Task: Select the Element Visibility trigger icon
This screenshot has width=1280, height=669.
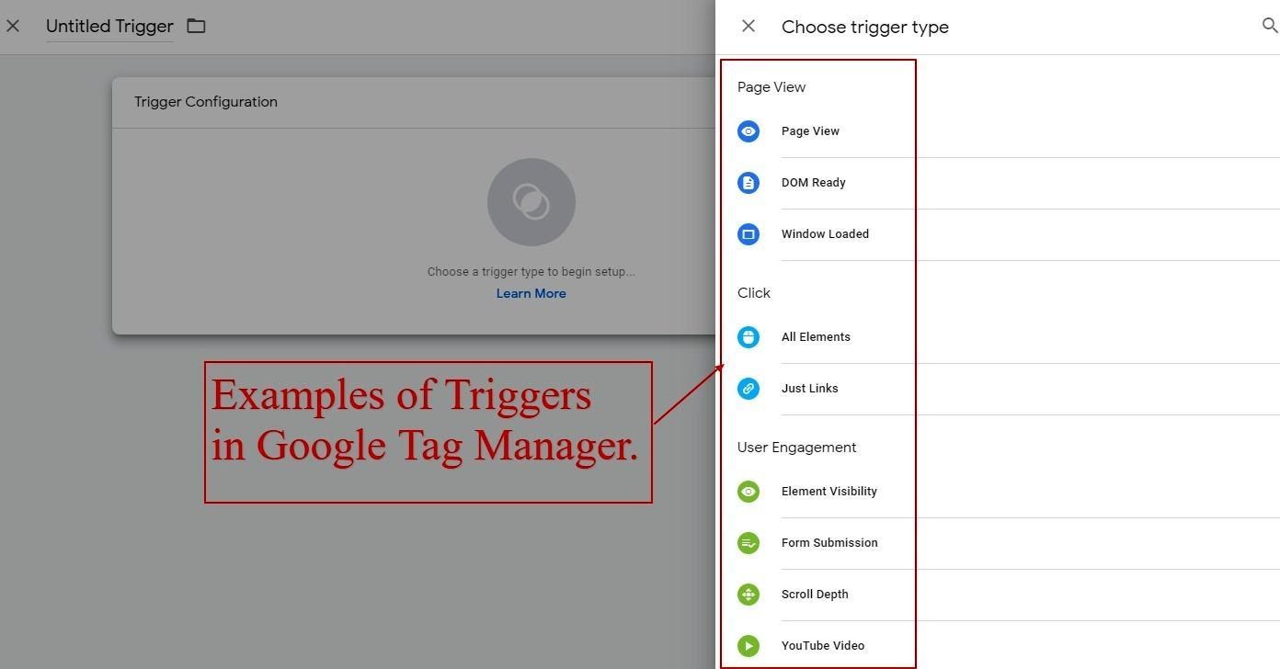Action: (748, 492)
